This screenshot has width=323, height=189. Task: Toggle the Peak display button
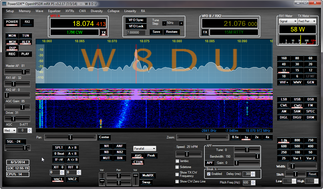pos(151,155)
